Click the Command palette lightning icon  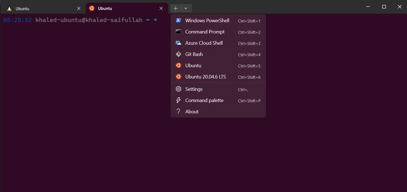pyautogui.click(x=179, y=100)
